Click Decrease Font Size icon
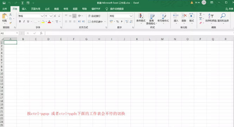The height and width of the screenshot is (127, 234). pos(59,16)
